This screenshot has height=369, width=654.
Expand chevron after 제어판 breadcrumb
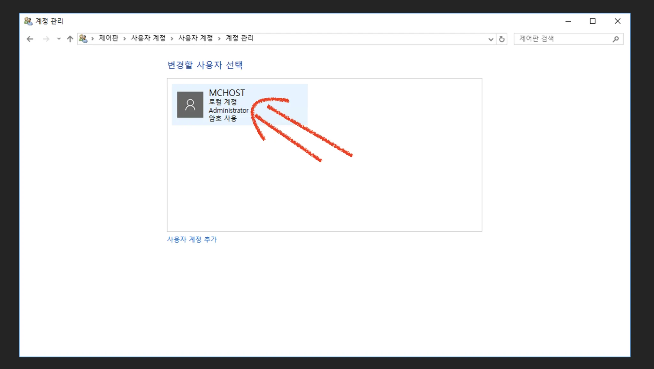click(125, 39)
